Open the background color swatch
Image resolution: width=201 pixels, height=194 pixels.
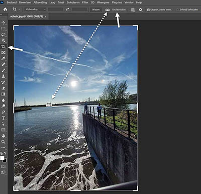(x=5, y=160)
